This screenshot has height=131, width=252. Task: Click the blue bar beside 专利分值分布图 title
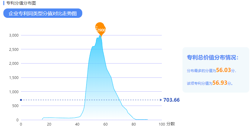click(4, 3)
